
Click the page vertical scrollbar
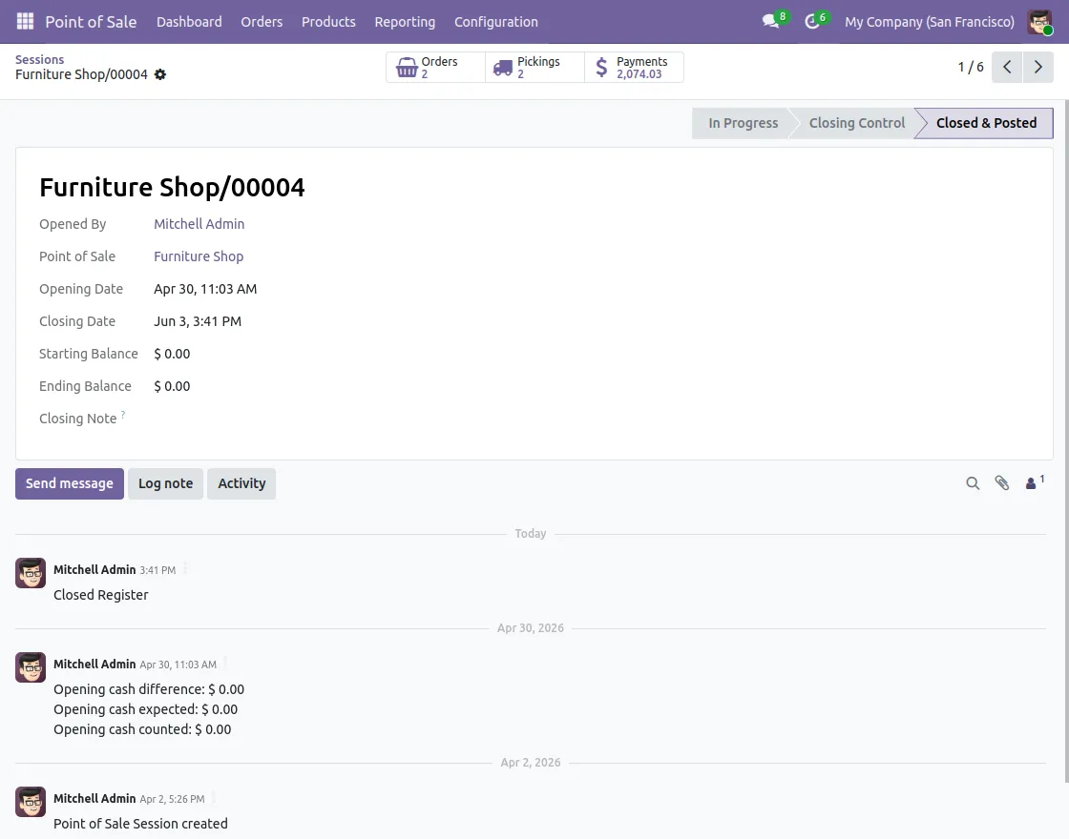pyautogui.click(x=1066, y=442)
